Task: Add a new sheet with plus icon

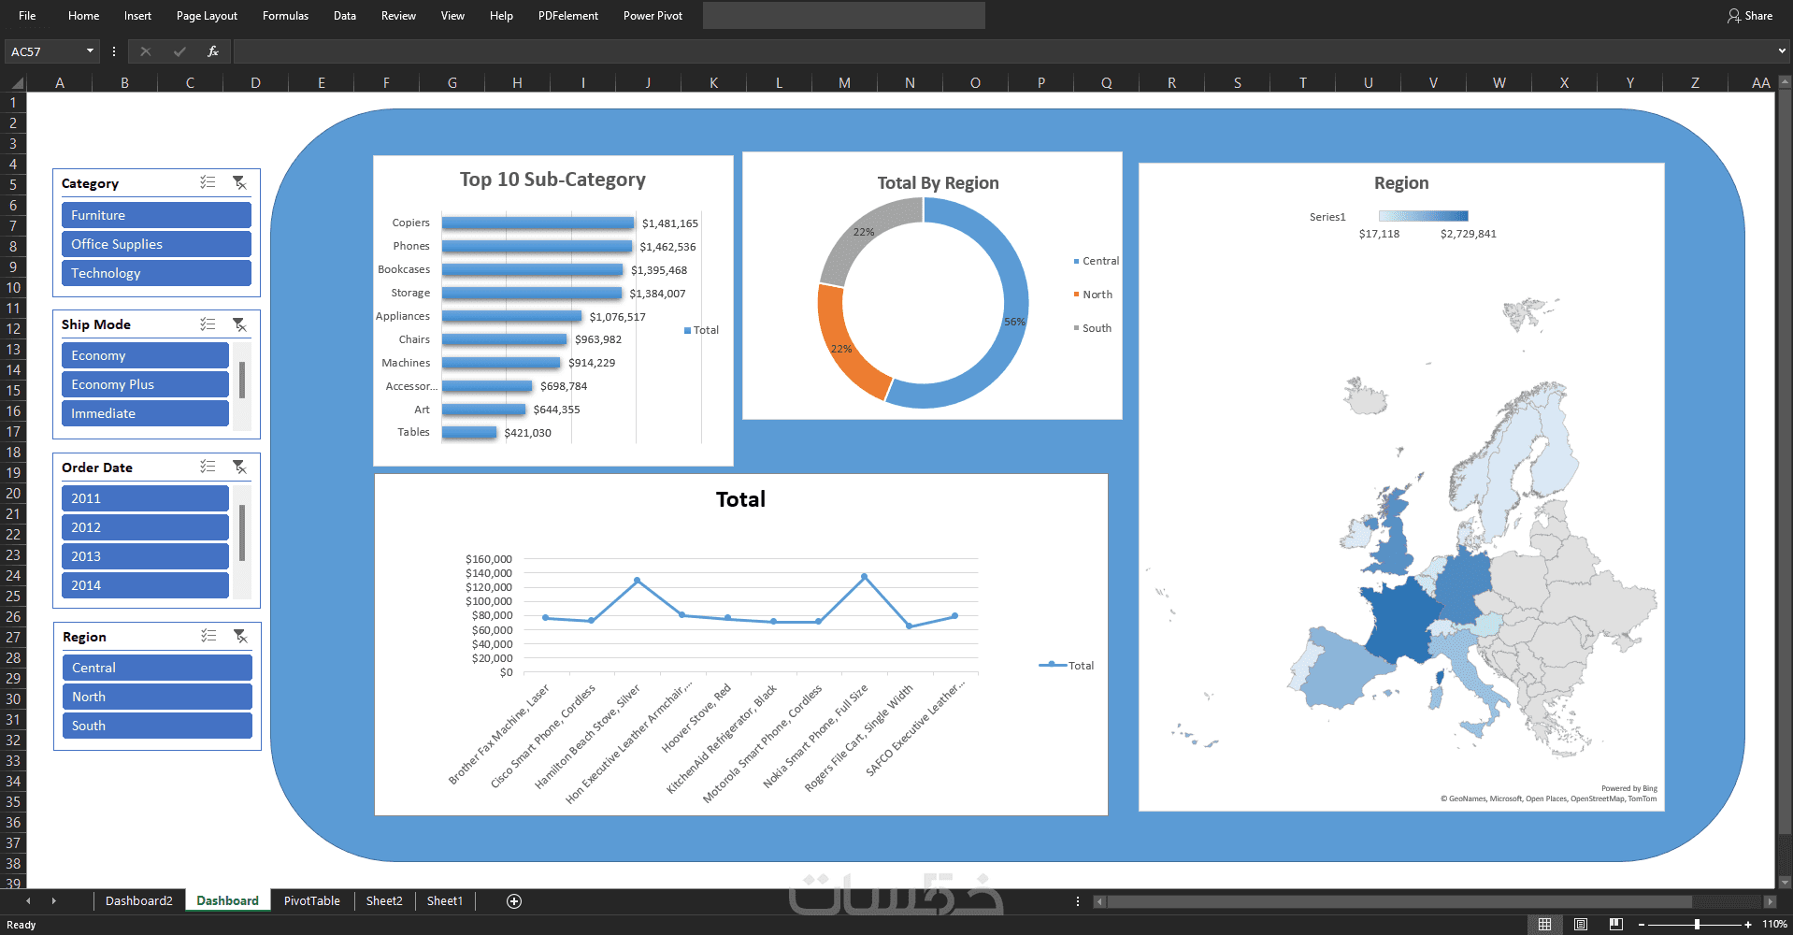Action: point(514,901)
